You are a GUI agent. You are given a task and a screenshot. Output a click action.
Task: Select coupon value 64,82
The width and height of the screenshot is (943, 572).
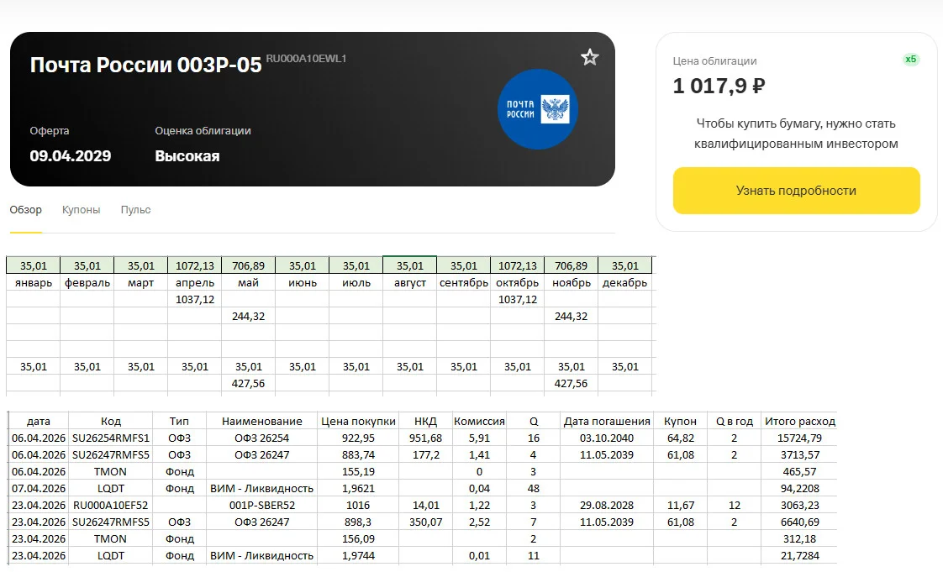[x=680, y=438]
